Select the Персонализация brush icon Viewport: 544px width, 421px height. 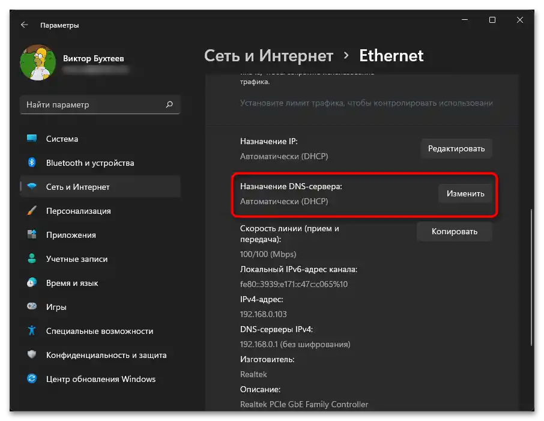pyautogui.click(x=32, y=211)
